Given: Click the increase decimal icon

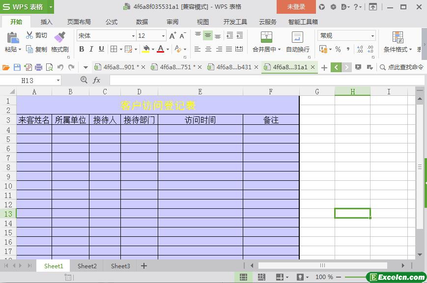Looking at the screenshot, I should pos(360,49).
